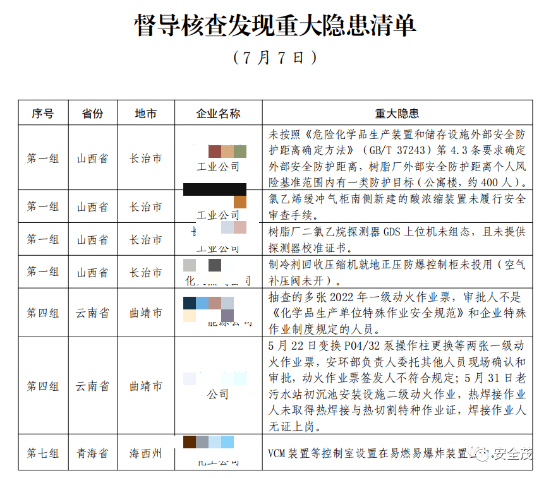The image size is (551, 478).
Task: Select 第一组 in the GB/T 37243 hazard row
Action: [x=43, y=158]
